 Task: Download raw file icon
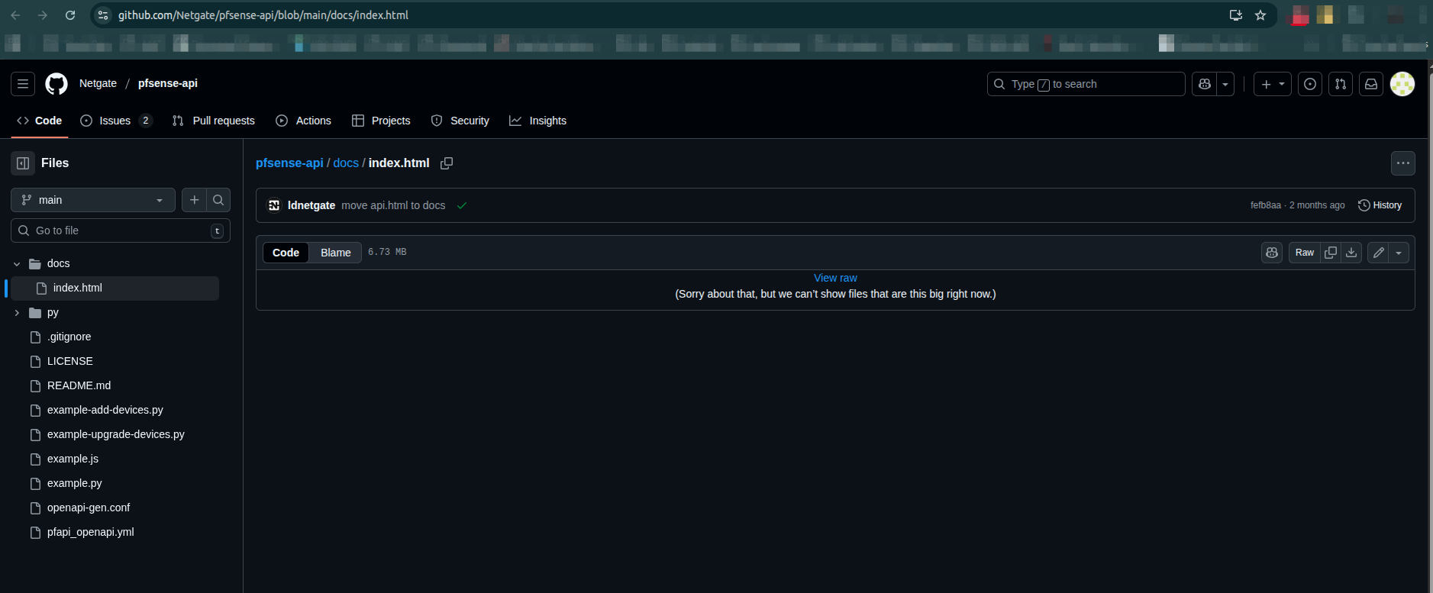[1351, 253]
